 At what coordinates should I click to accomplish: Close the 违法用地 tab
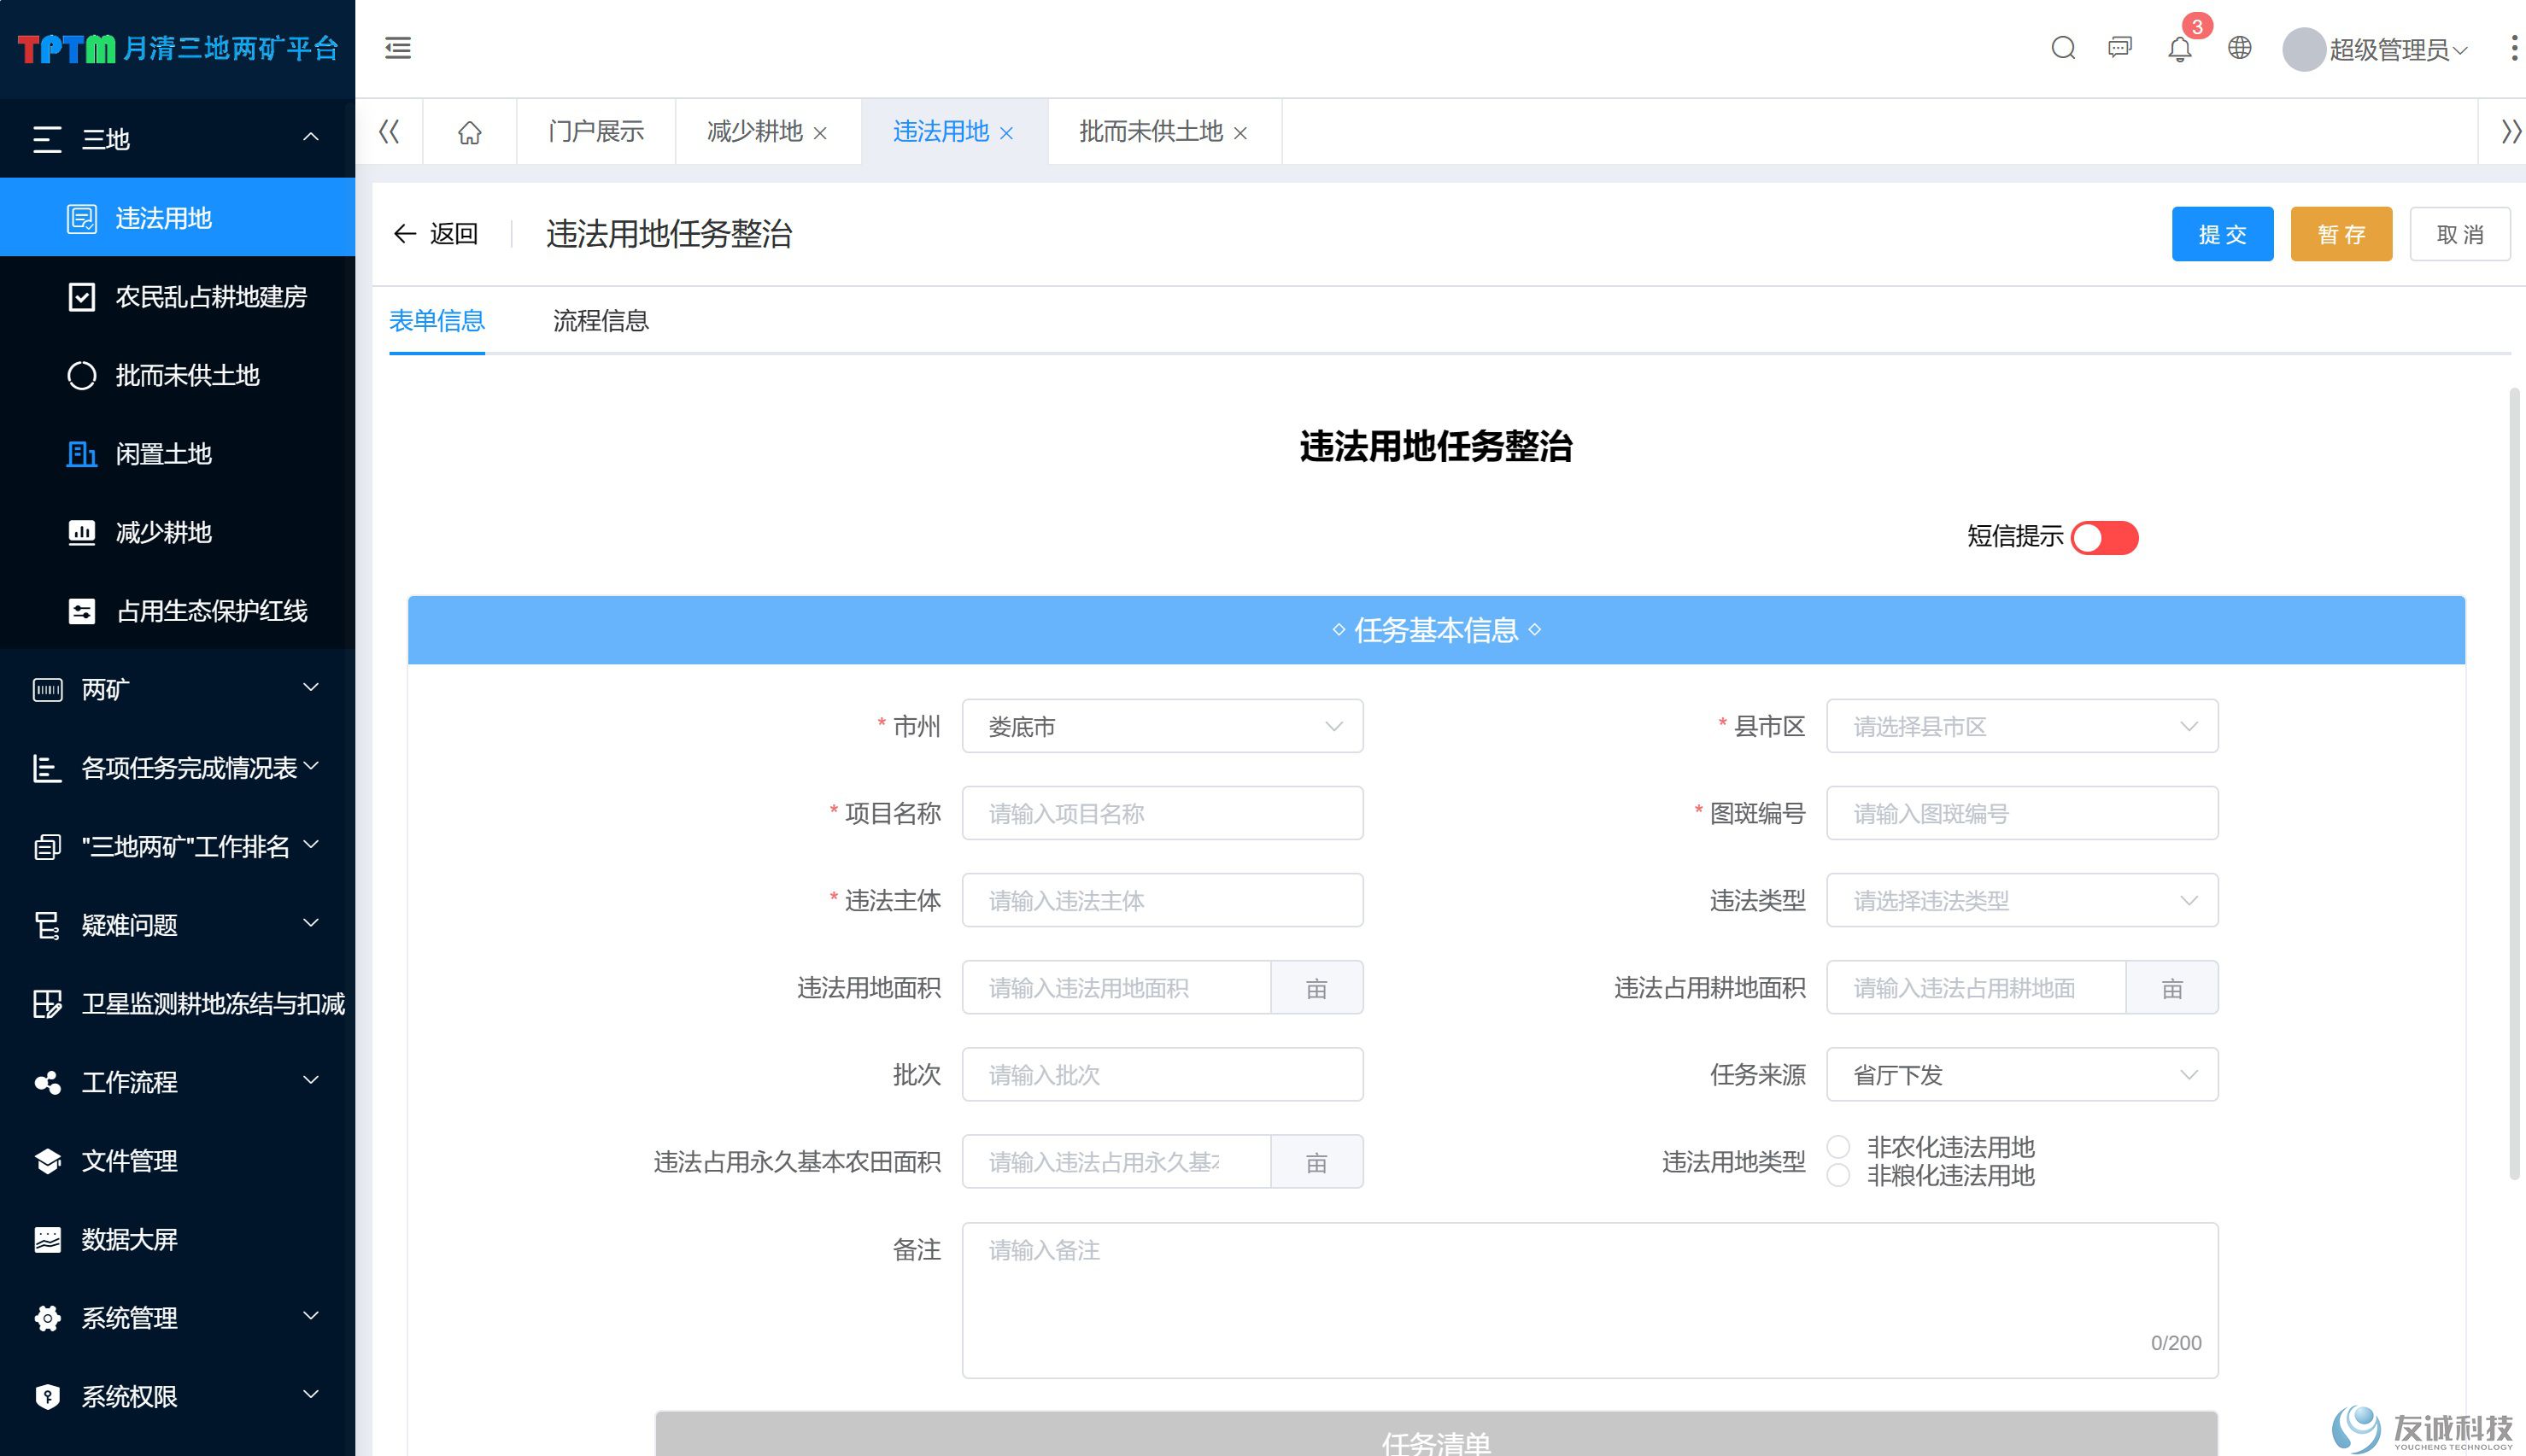1006,133
